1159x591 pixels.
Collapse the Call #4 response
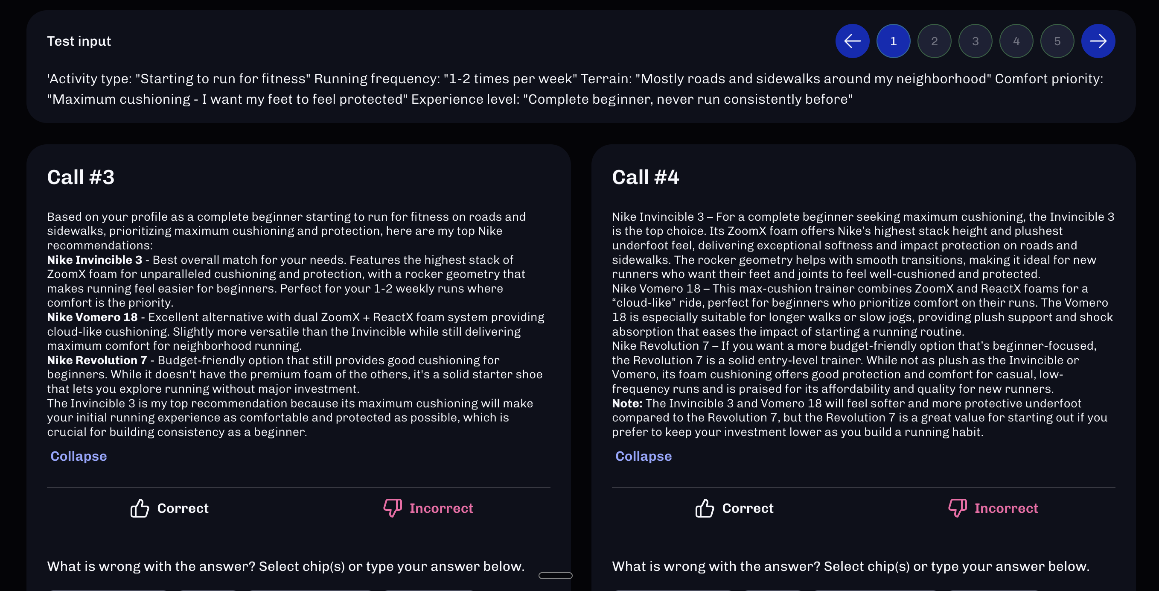[x=644, y=456]
